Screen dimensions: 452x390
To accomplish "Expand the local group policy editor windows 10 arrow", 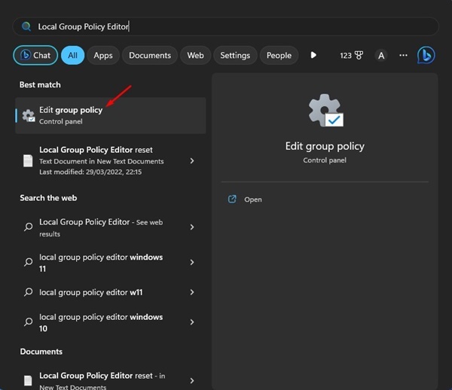I will pos(192,322).
